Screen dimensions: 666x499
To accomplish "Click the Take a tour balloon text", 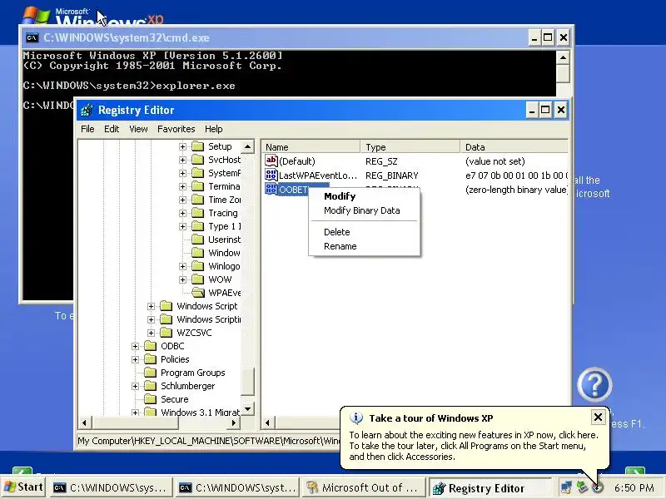I will pos(474,446).
